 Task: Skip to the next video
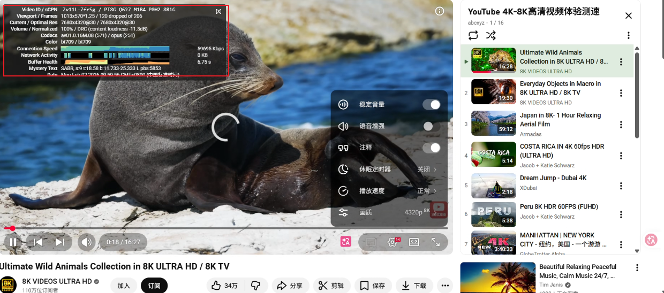coord(60,242)
